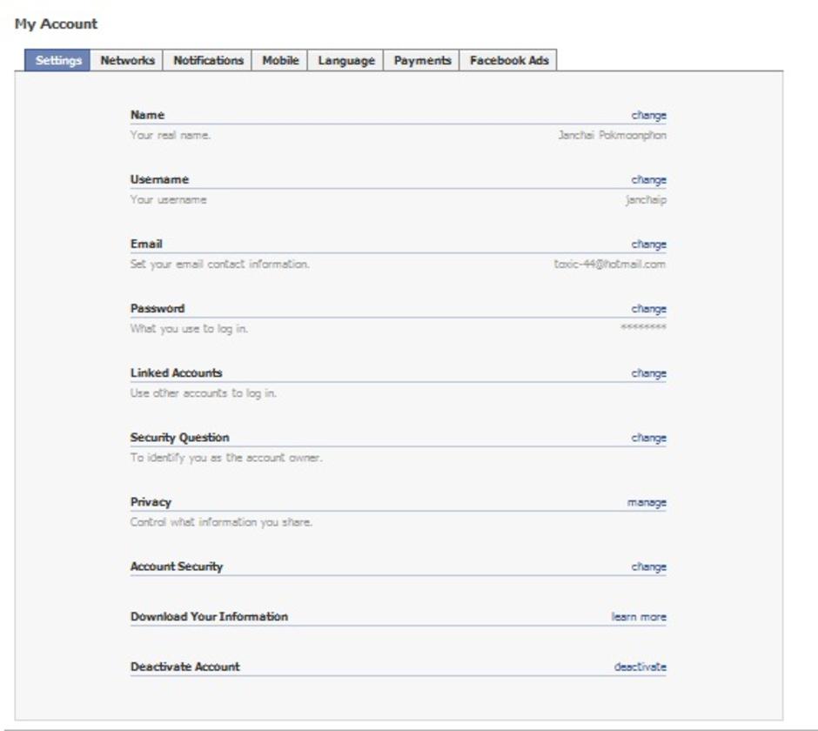This screenshot has height=731, width=818.
Task: Select the Language tab
Action: [x=345, y=60]
